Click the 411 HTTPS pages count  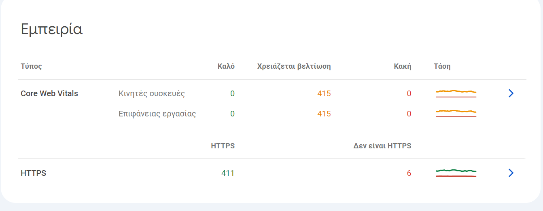tap(228, 173)
